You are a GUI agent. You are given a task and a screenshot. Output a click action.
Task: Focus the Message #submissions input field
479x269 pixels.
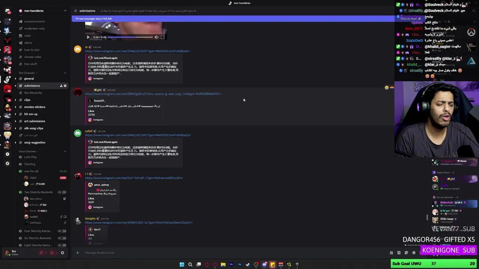(x=232, y=253)
